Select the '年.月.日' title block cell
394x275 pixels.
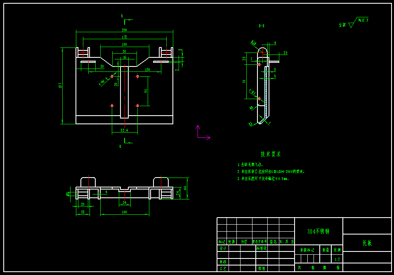click(287, 242)
